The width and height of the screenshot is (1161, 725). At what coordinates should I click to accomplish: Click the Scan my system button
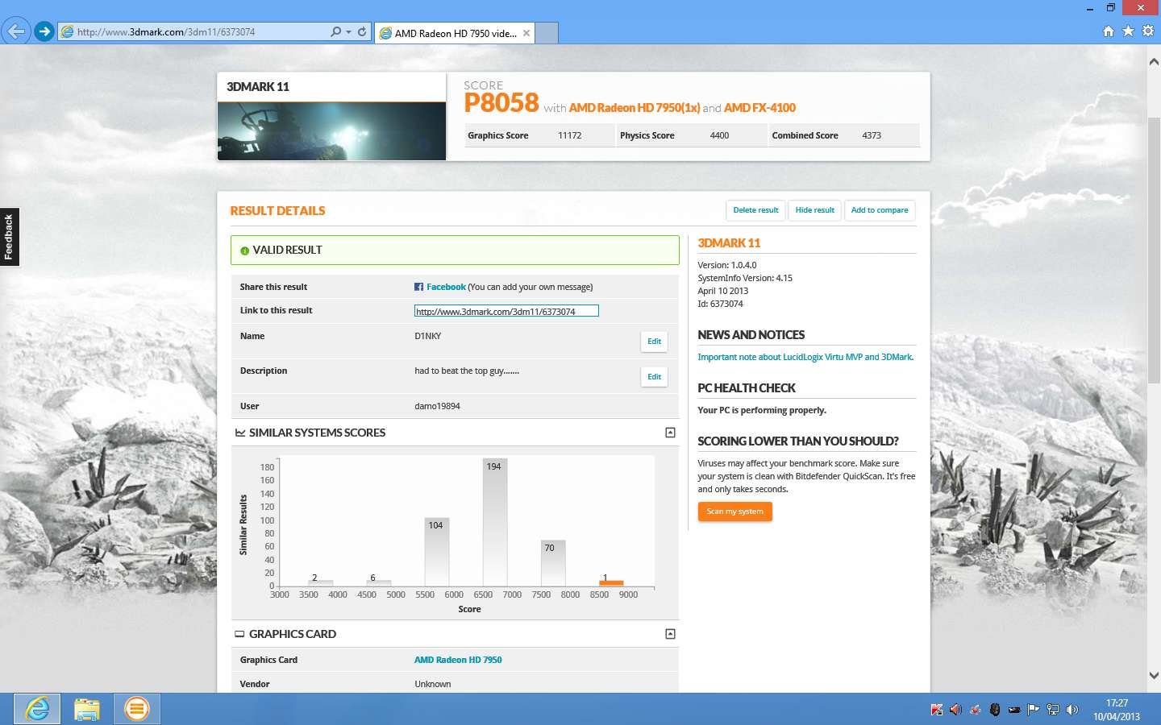tap(734, 512)
